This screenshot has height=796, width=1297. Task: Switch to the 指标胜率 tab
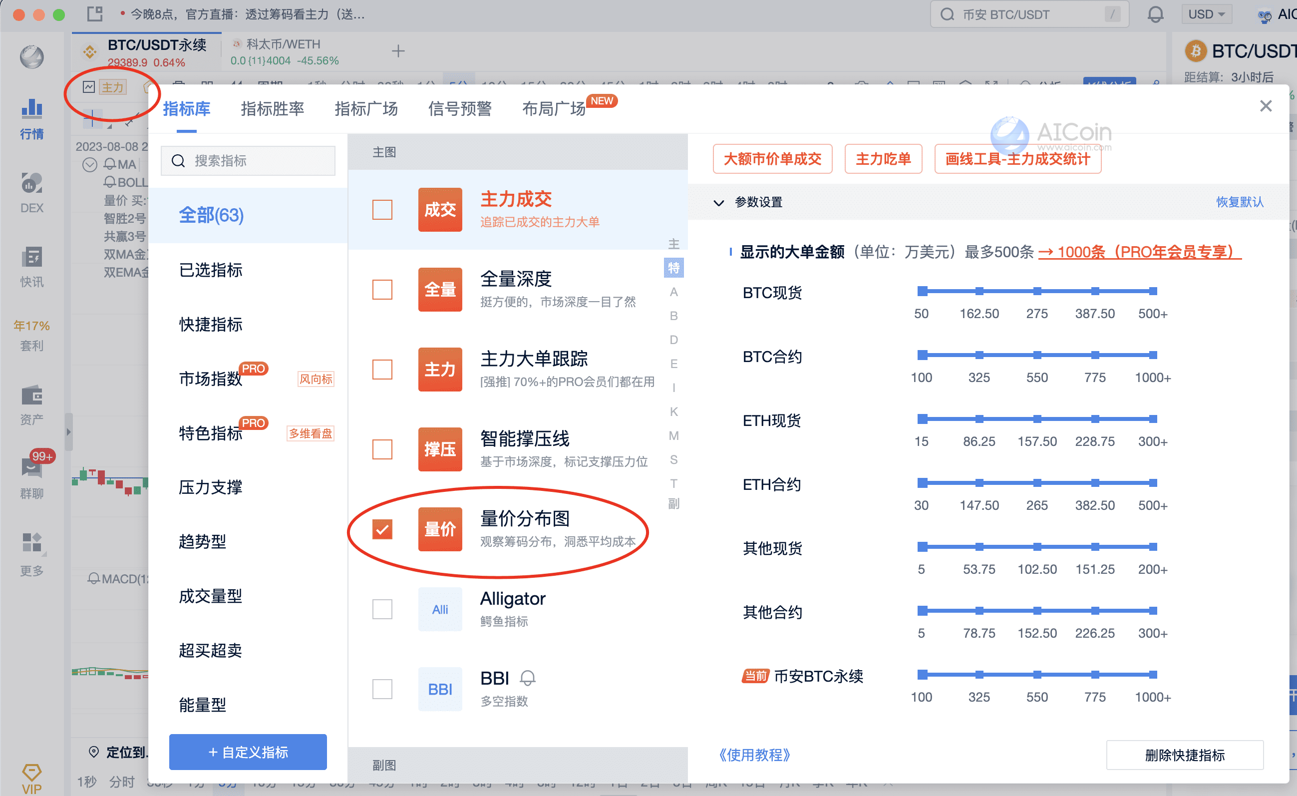(272, 109)
